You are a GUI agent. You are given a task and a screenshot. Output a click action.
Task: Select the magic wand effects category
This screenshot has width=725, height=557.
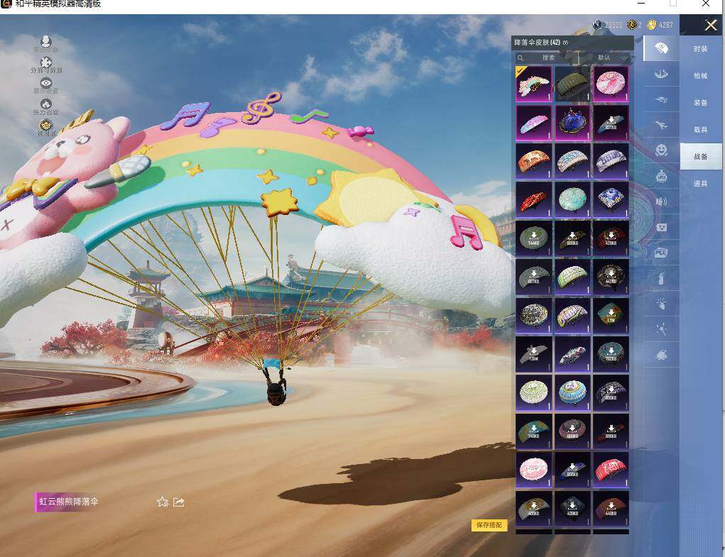pyautogui.click(x=661, y=328)
